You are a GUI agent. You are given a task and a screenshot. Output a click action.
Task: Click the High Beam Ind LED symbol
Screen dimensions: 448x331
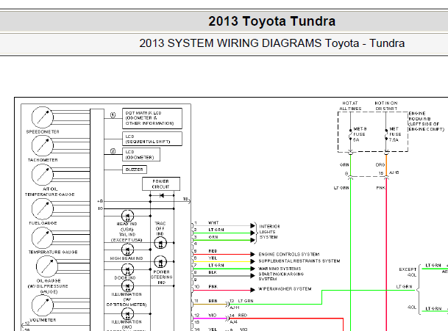pyautogui.click(x=127, y=250)
